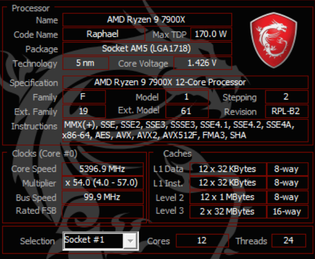Click the Multiplier value x 54.0
This screenshot has height=259, width=315.
103,183
